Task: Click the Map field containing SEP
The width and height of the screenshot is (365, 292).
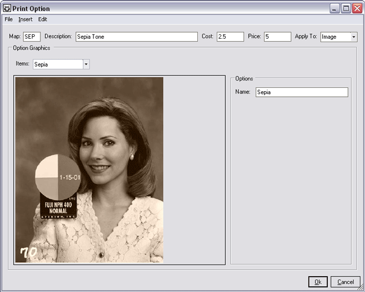Action: point(31,36)
